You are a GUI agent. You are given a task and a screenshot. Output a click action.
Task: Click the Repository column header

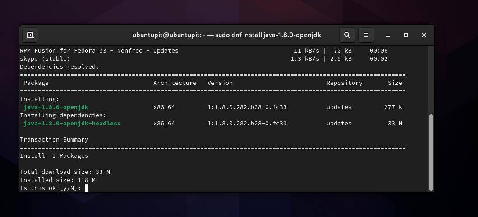[x=345, y=83]
